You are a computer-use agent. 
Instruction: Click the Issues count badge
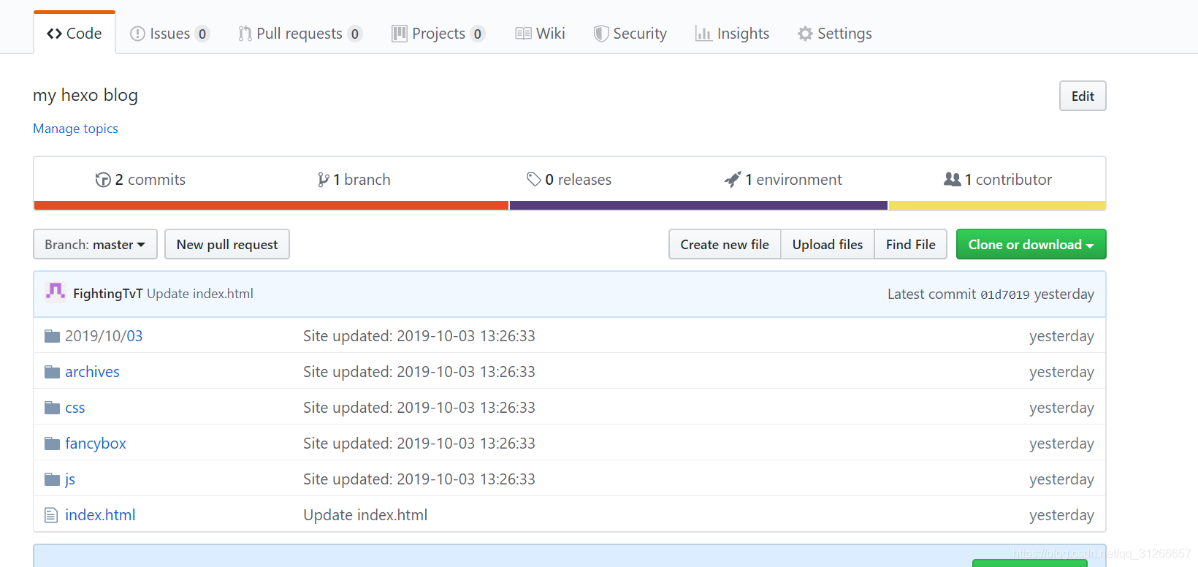[202, 34]
